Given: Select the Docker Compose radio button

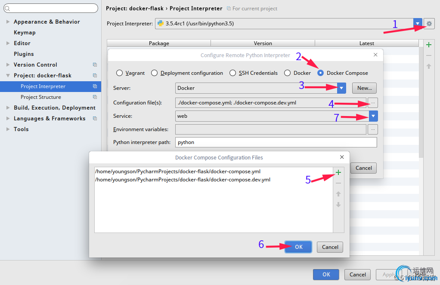Looking at the screenshot, I should pos(320,73).
